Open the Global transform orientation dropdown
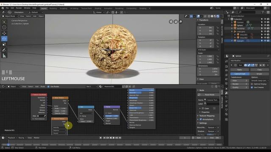 [x=99, y=12]
